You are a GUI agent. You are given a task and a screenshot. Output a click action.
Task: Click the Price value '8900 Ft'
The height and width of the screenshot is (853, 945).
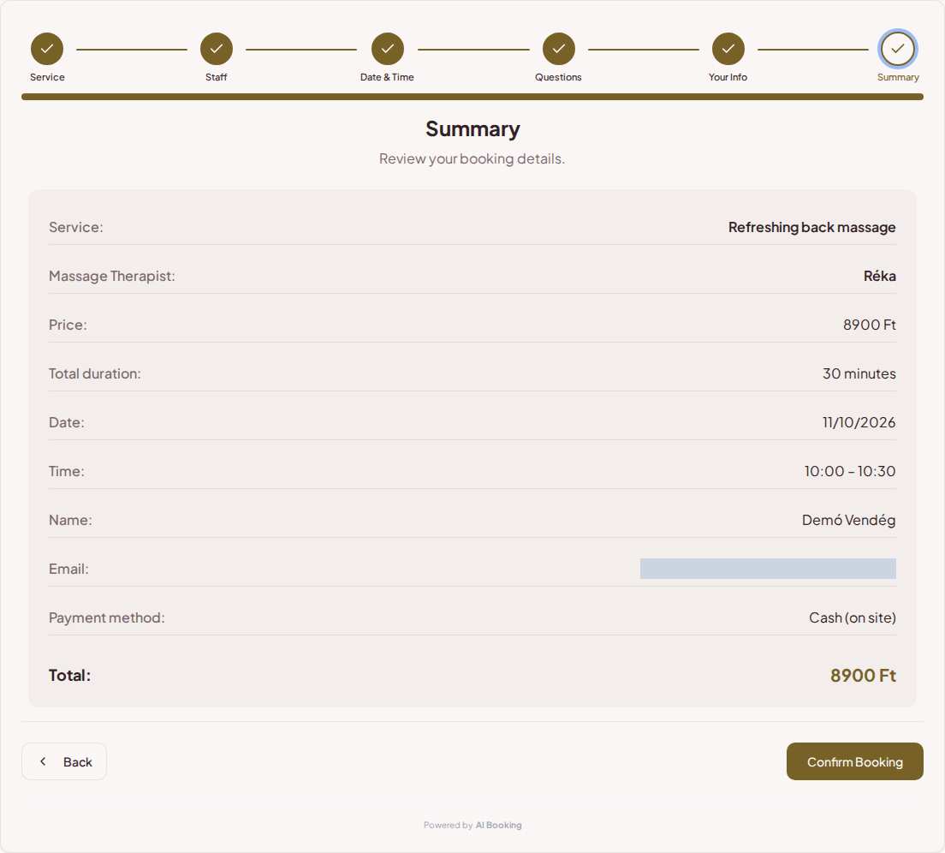(869, 325)
